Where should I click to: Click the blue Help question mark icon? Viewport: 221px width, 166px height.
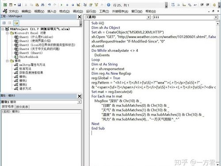pyautogui.click(x=109, y=5)
